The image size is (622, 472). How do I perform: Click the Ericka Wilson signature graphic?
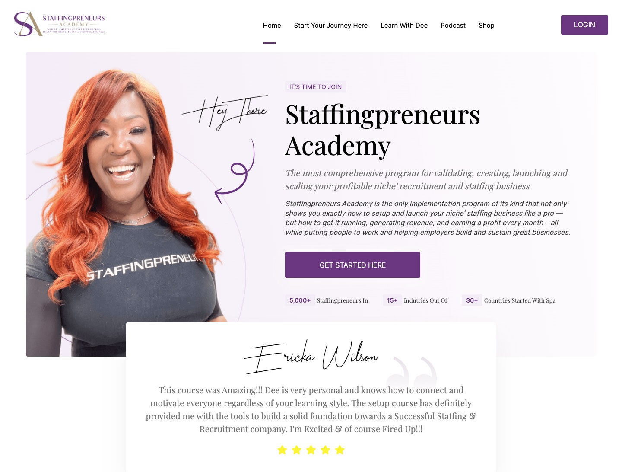311,357
